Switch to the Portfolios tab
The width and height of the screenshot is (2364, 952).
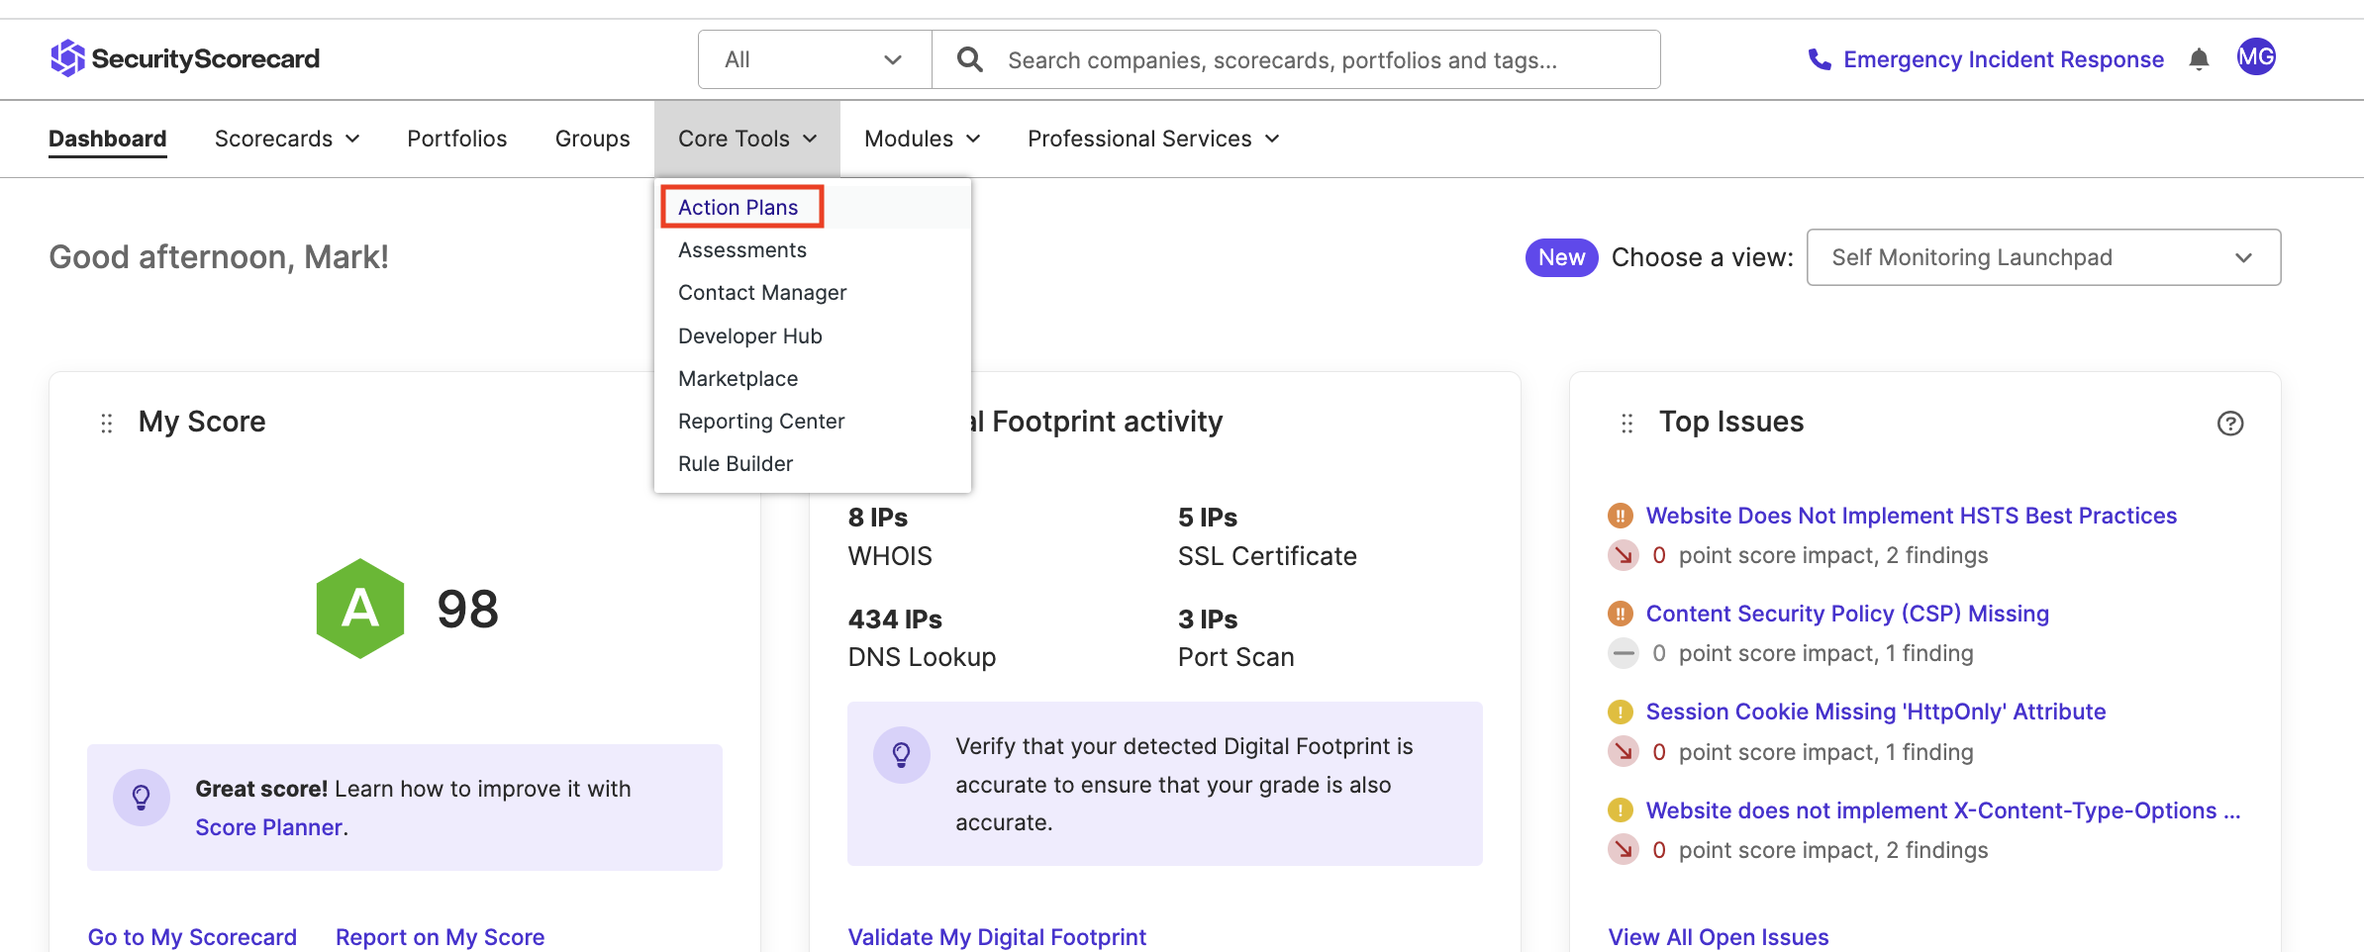(x=456, y=139)
